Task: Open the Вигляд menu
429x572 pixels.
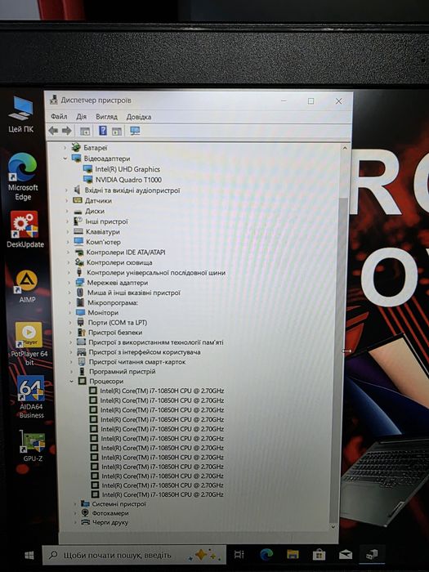Action: click(106, 117)
